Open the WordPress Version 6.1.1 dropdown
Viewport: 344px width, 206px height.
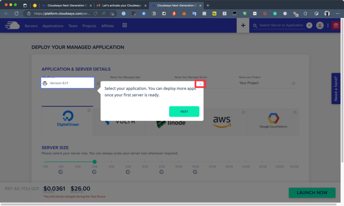[68, 83]
